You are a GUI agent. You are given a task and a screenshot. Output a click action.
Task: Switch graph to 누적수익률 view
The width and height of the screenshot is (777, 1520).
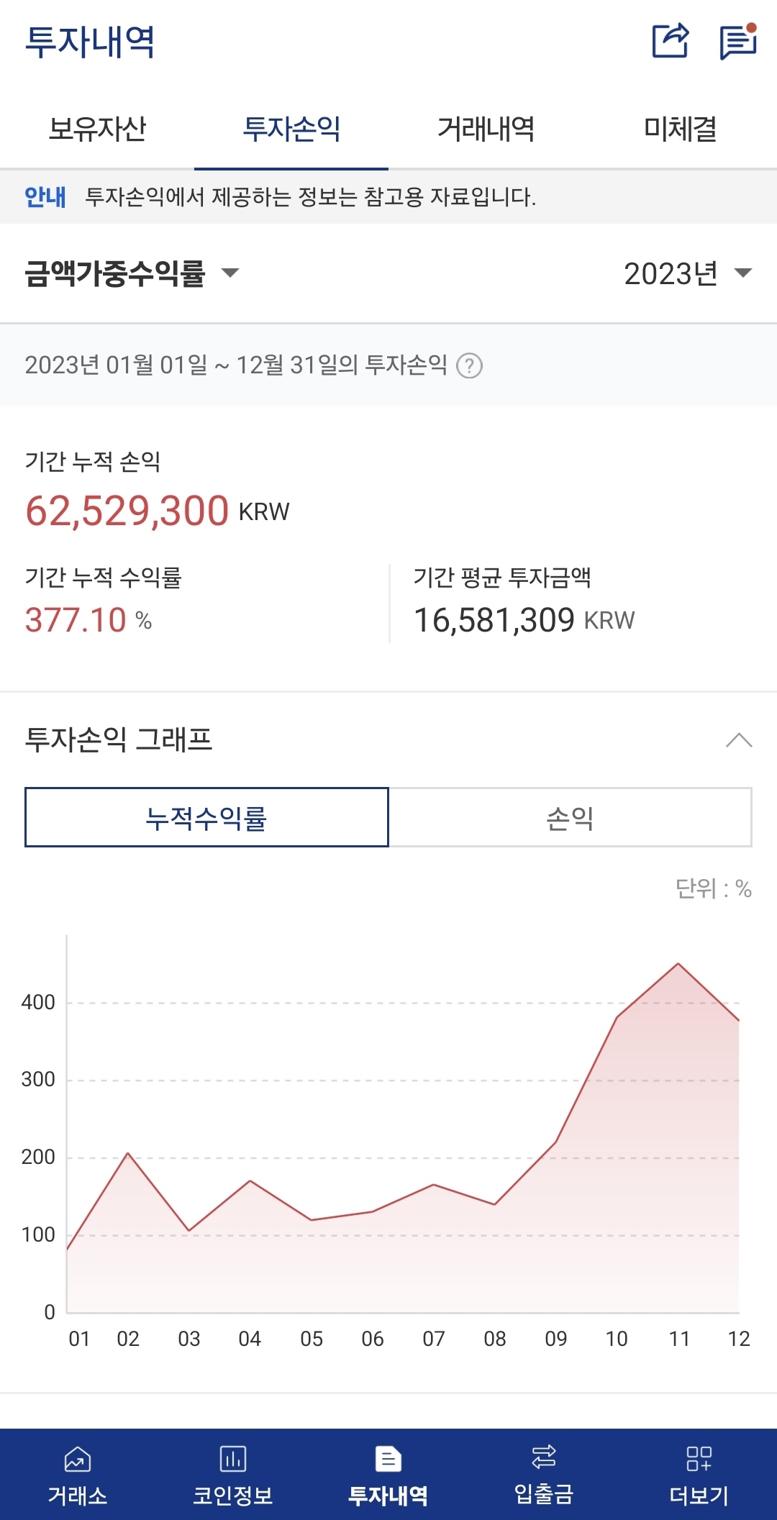click(x=206, y=818)
